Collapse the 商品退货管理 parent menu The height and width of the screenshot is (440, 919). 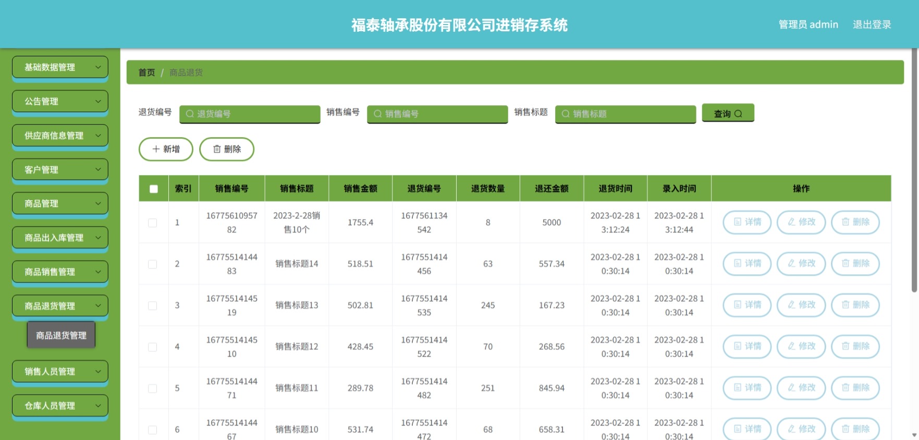60,305
